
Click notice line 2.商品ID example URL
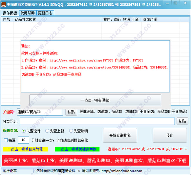coord(94,68)
